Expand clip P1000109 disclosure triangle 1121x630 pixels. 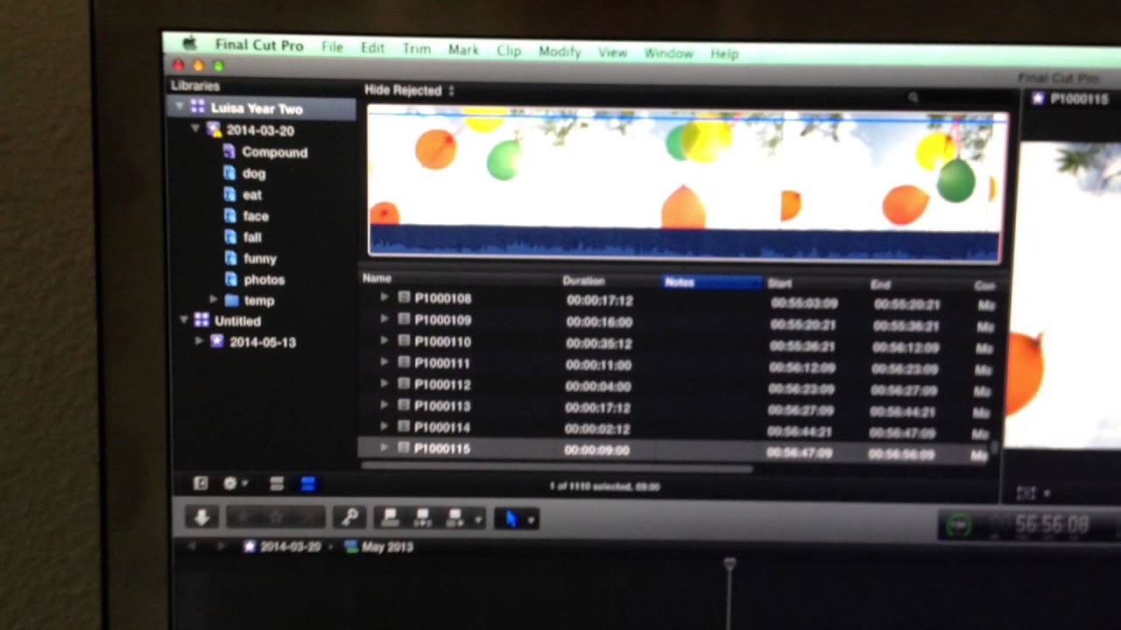click(384, 319)
